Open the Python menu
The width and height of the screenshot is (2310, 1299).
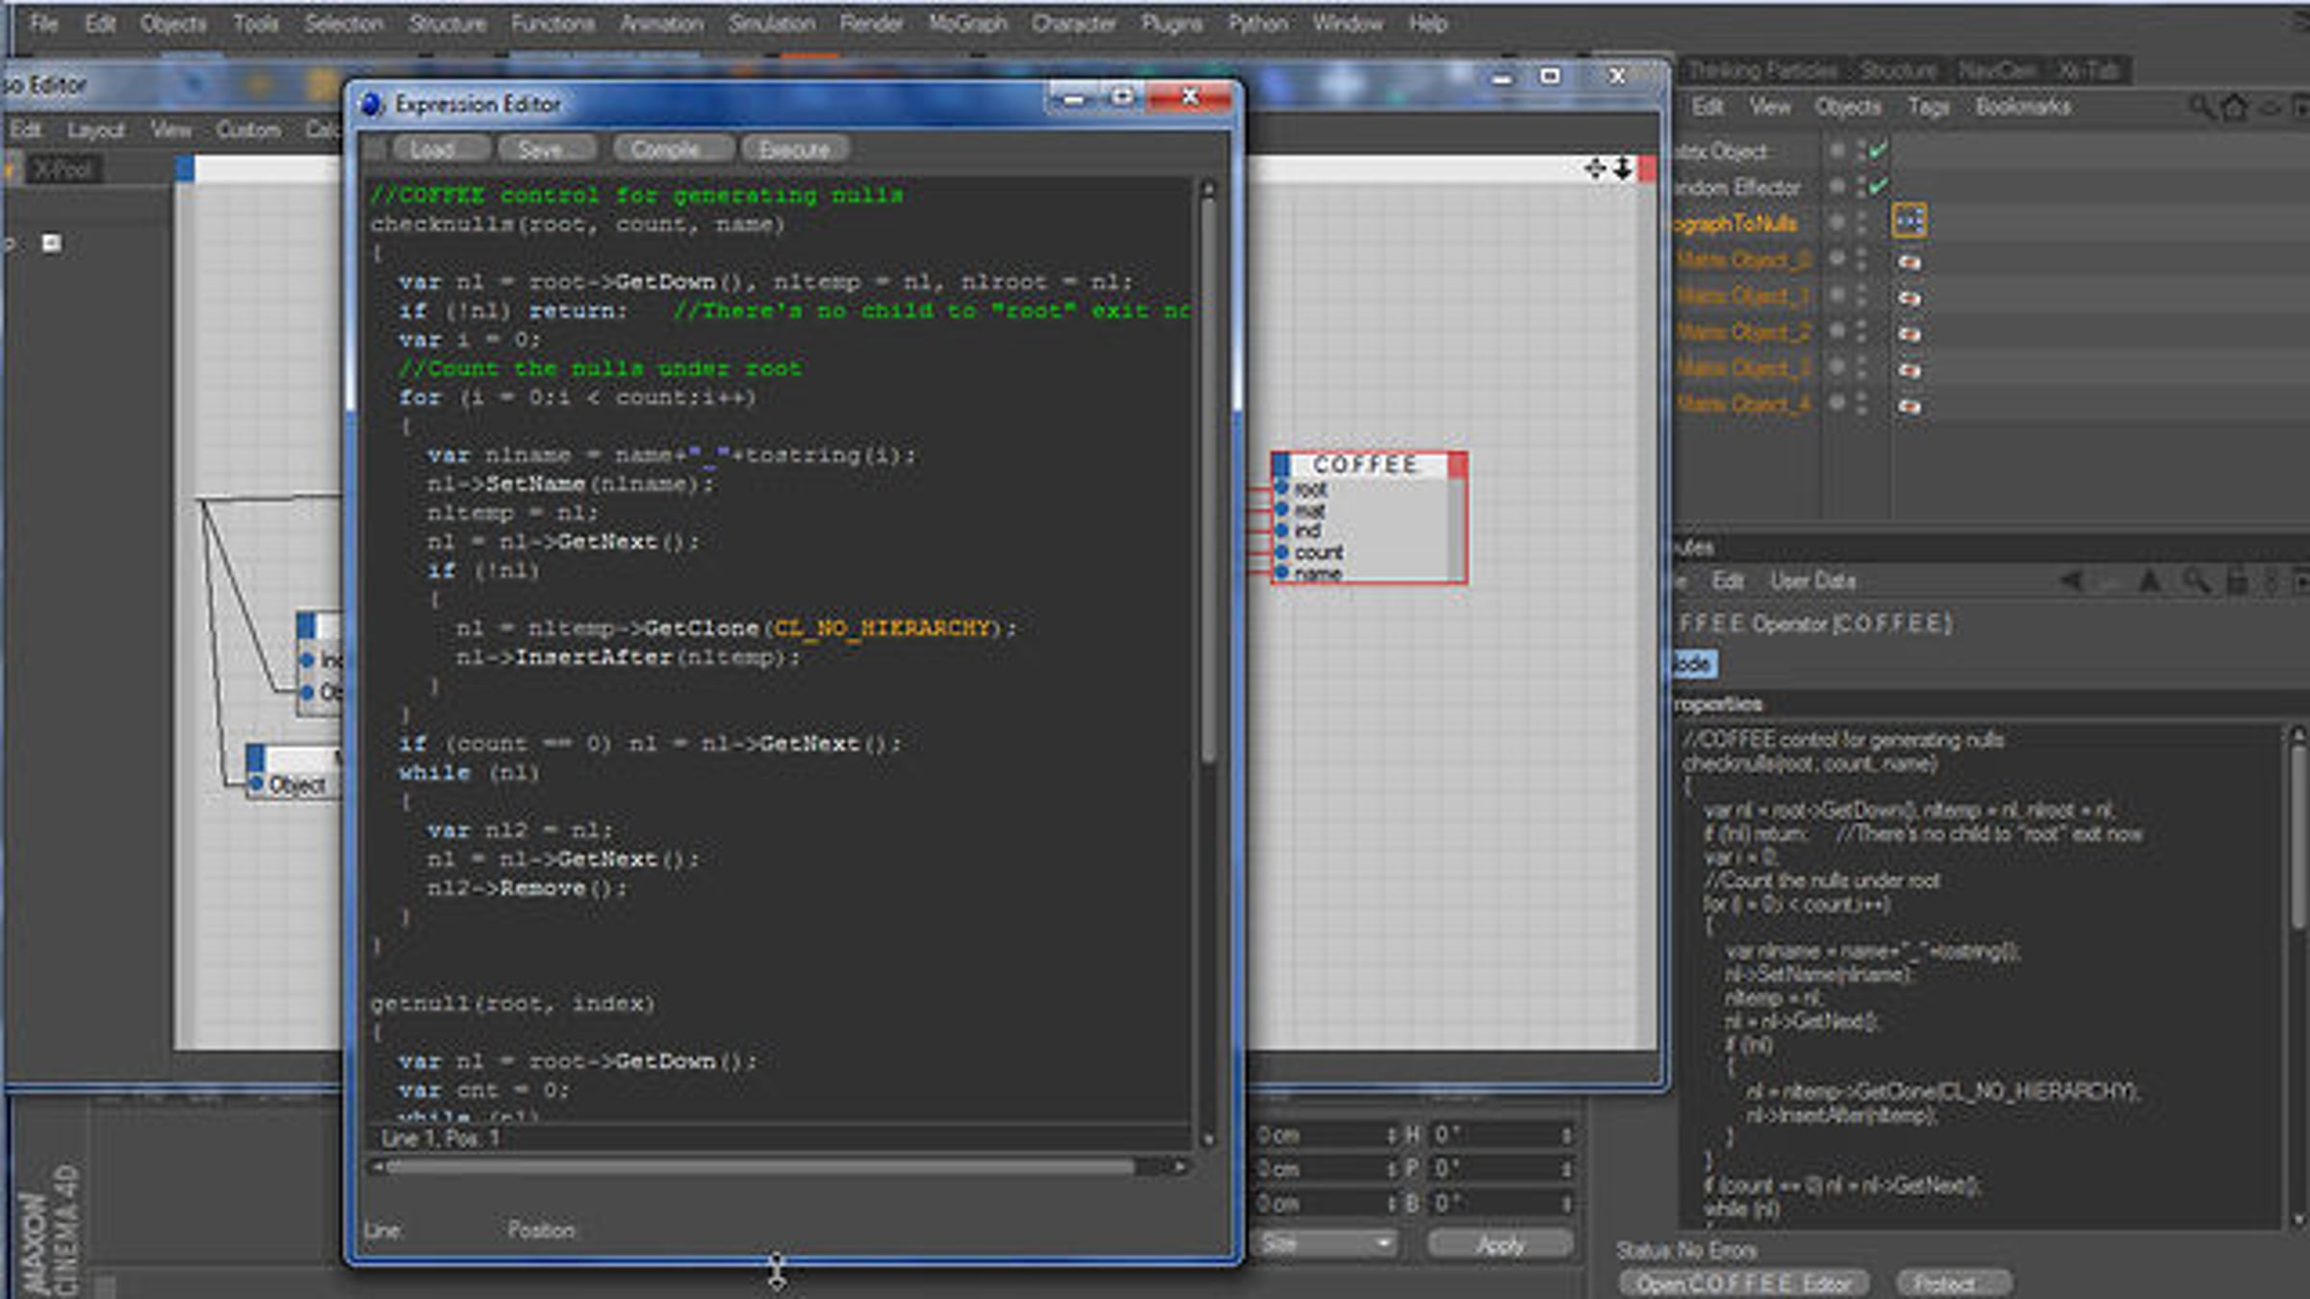[x=1258, y=23]
